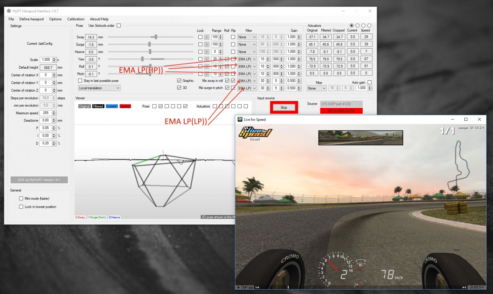Open the Sway filter dropdown
Viewport: 493px width, 294px height.
[x=247, y=37]
